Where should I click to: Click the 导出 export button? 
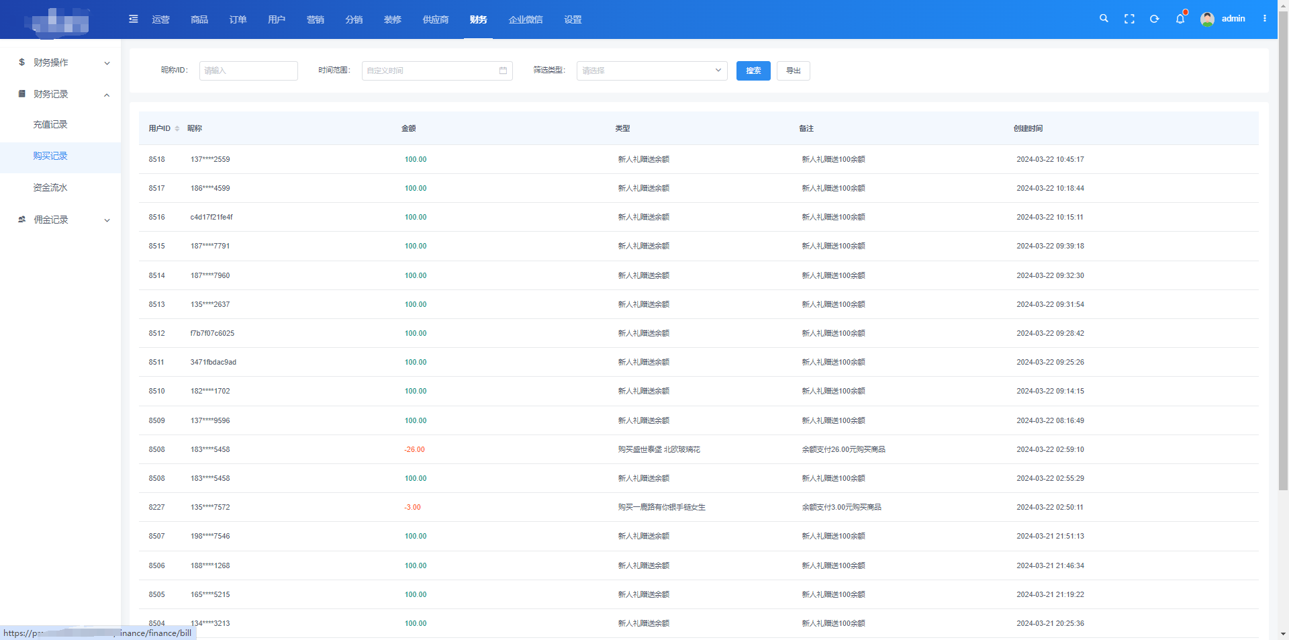coord(794,71)
